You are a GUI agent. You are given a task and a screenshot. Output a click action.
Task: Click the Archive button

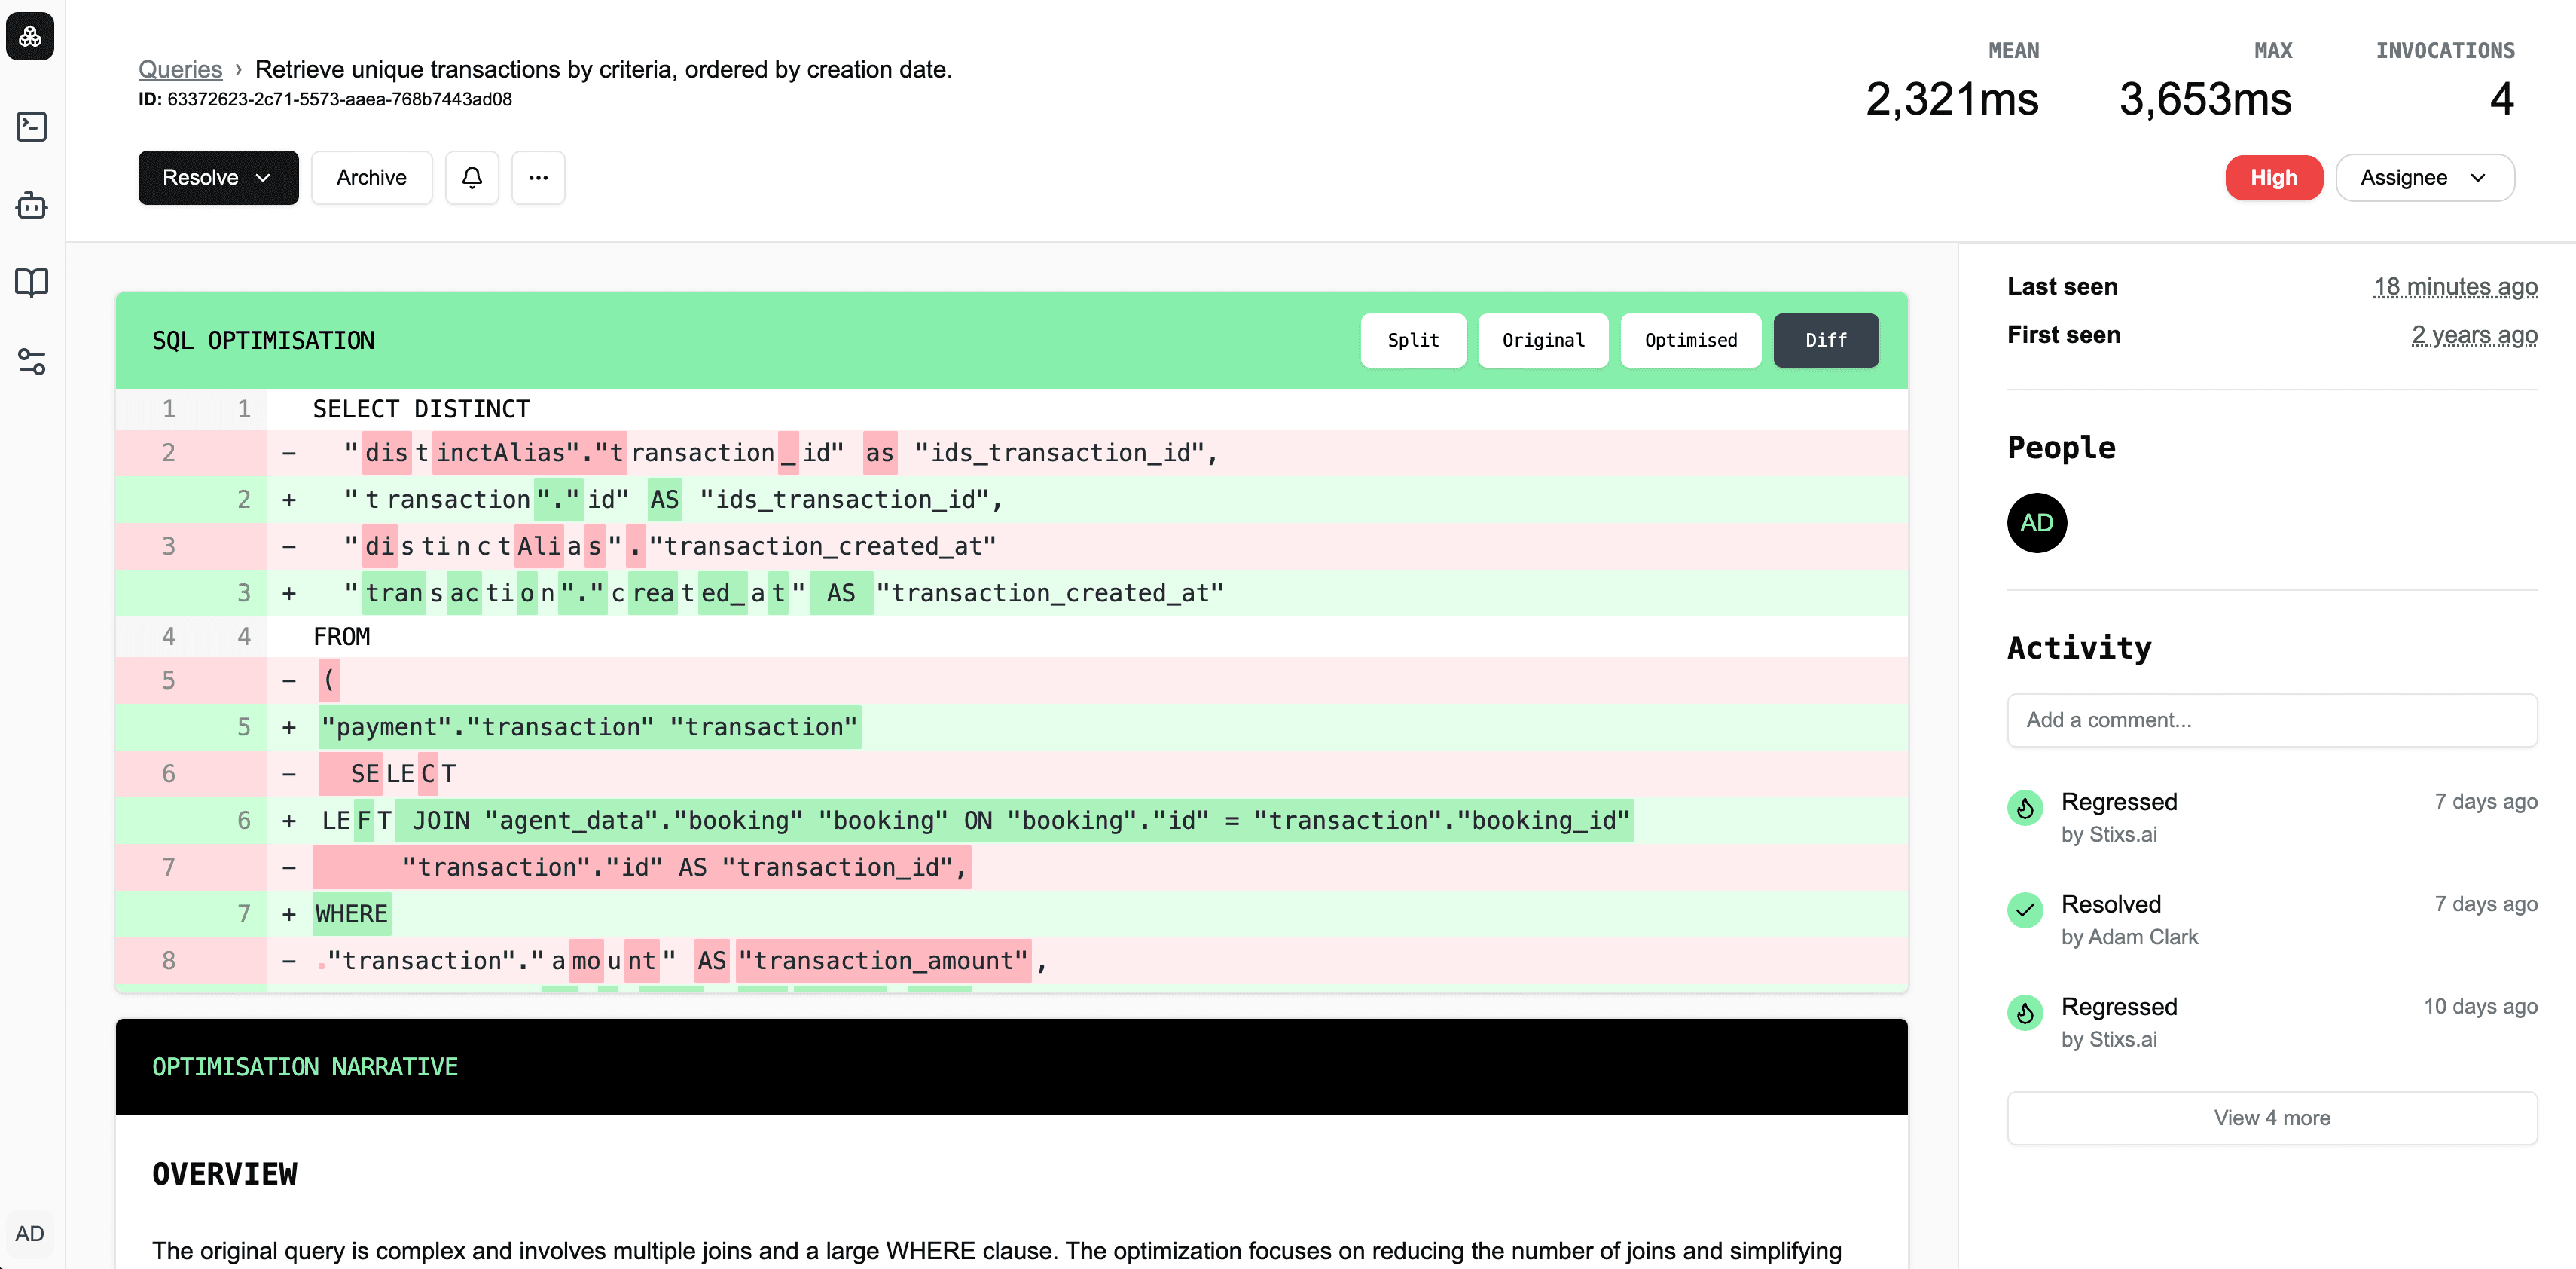tap(371, 177)
